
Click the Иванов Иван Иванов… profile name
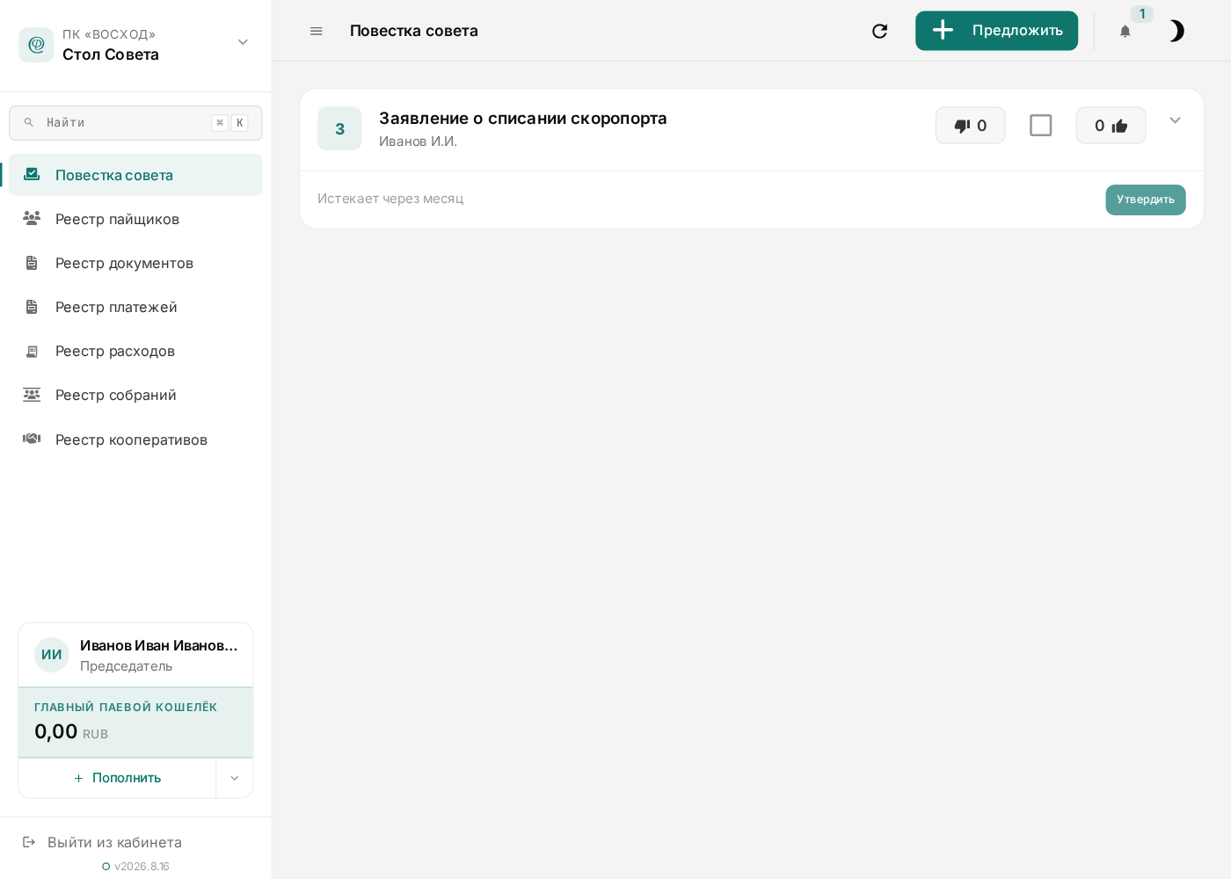click(x=159, y=645)
